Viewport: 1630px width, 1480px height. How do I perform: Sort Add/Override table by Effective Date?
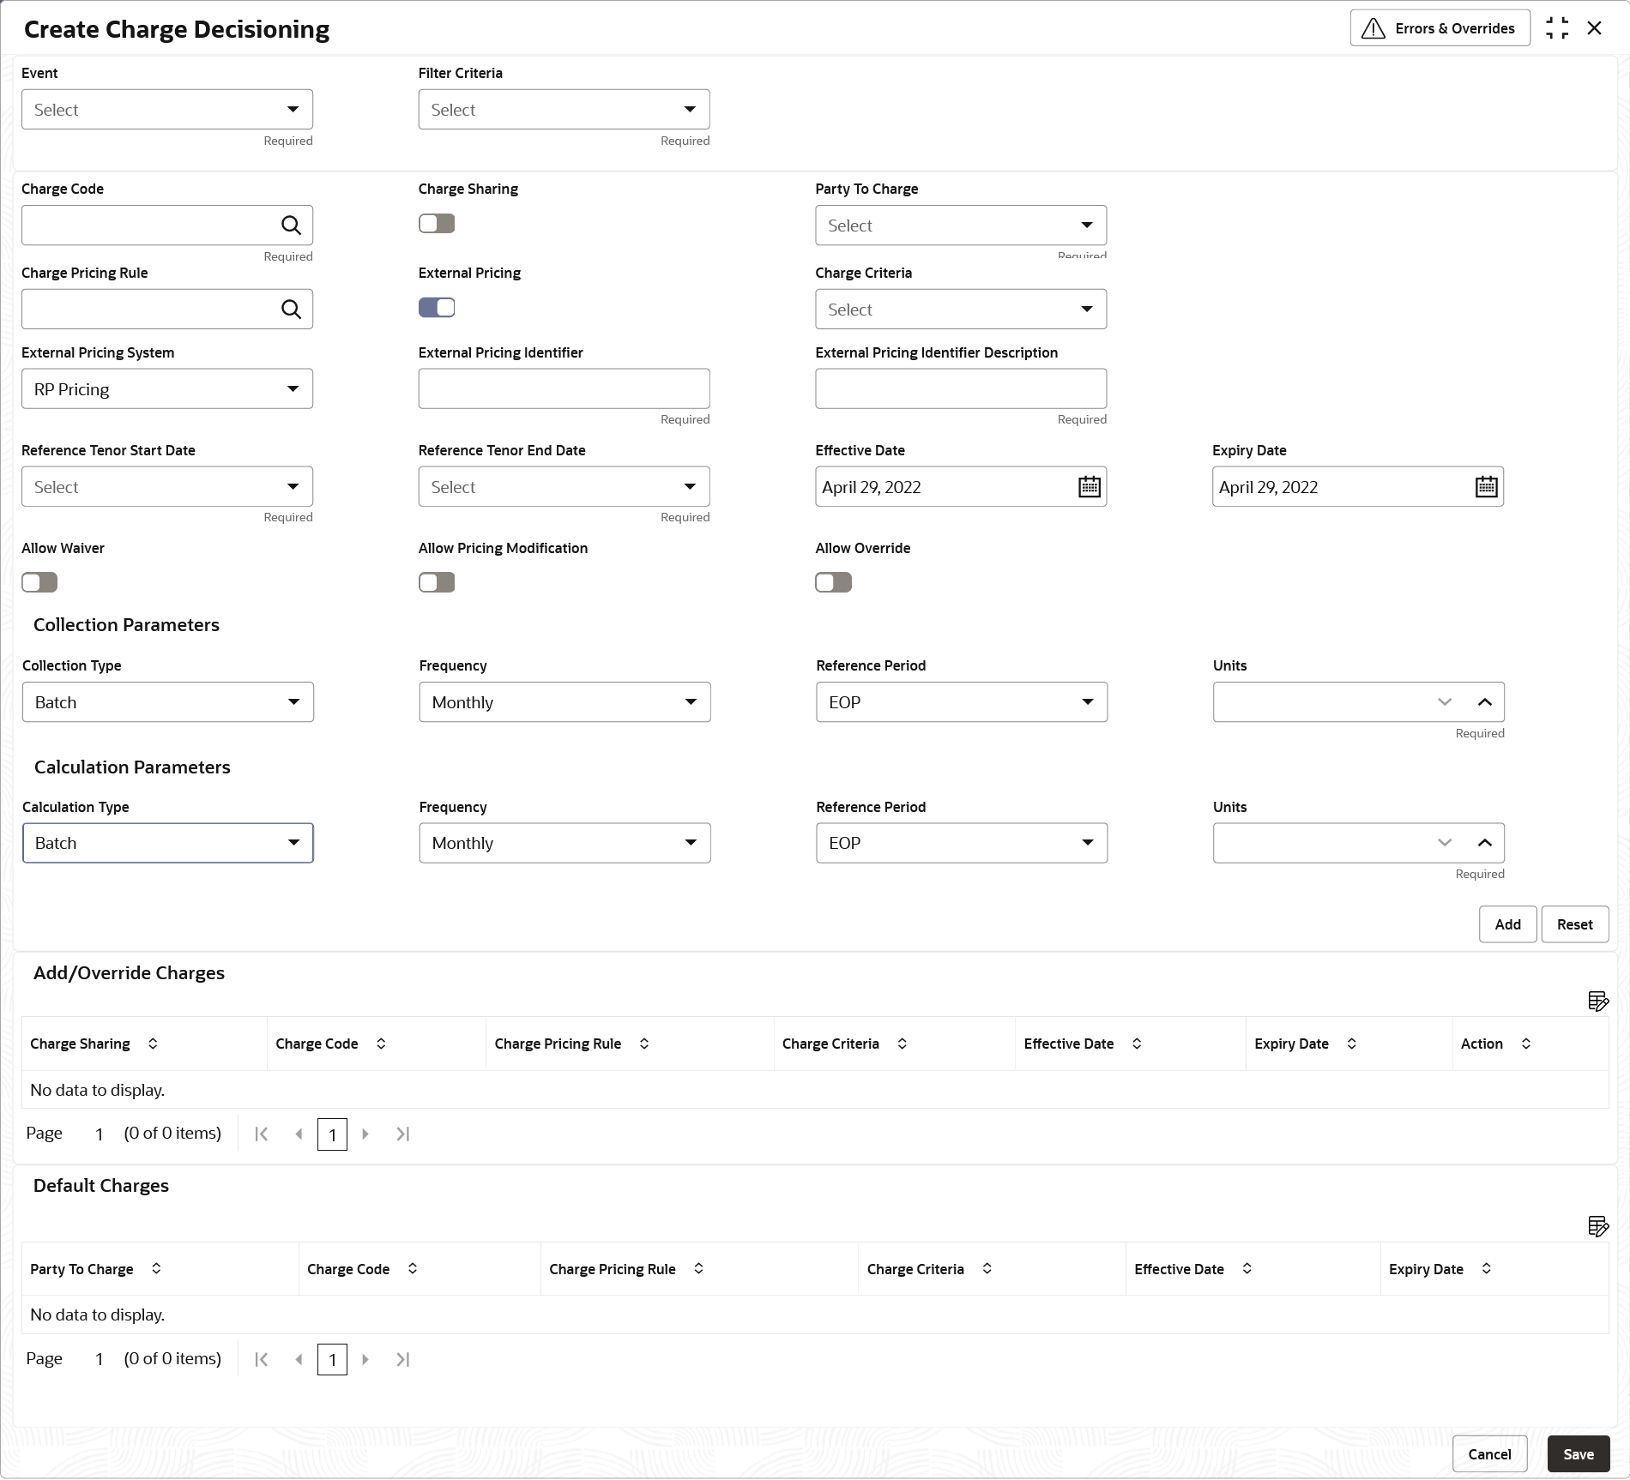point(1137,1044)
